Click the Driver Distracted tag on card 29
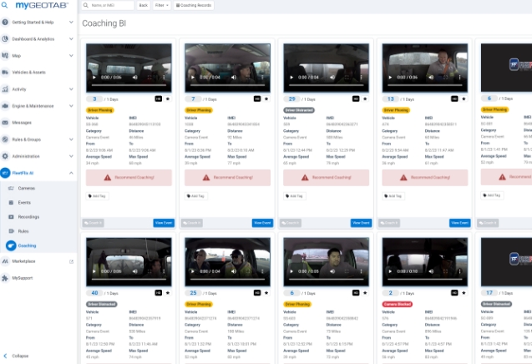This screenshot has width=532, height=364. tap(299, 110)
